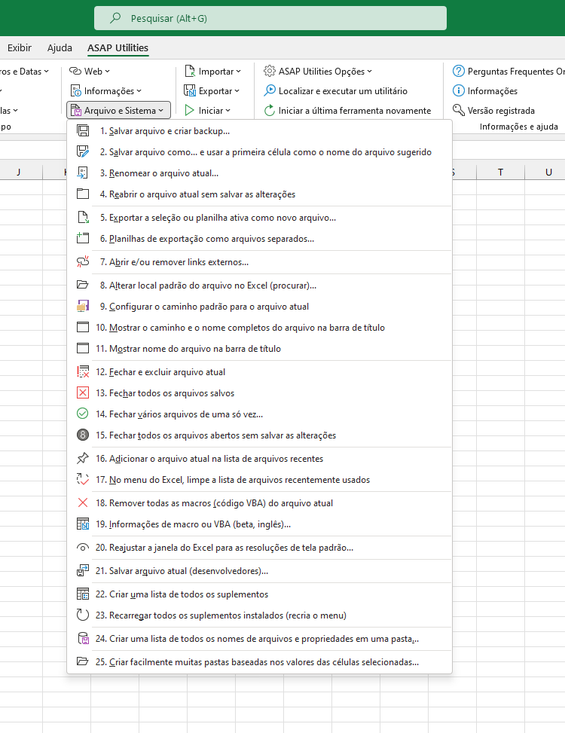The width and height of the screenshot is (565, 733).
Task: Click the floppy disk icon for Salvar arquivo e criar backup
Action: coord(83,131)
